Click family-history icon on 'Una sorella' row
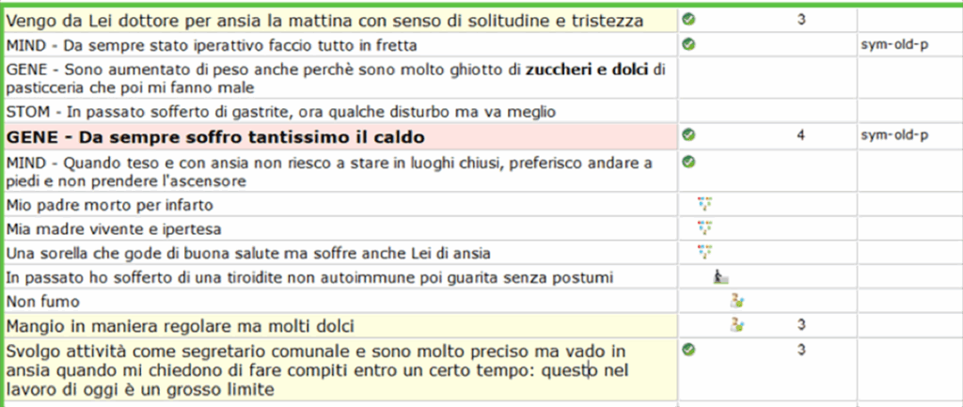Image resolution: width=963 pixels, height=407 pixels. click(x=705, y=252)
